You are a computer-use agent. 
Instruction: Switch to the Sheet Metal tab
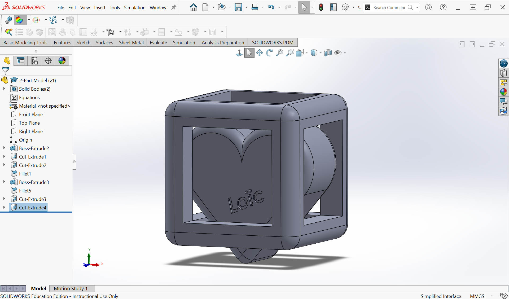(131, 42)
